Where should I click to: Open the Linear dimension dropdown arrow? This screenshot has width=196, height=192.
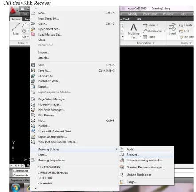pyautogui.click(x=157, y=25)
